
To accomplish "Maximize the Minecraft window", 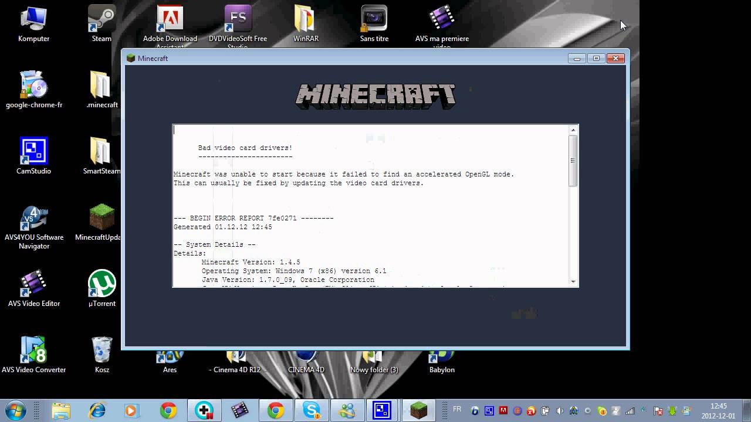I will [x=596, y=58].
